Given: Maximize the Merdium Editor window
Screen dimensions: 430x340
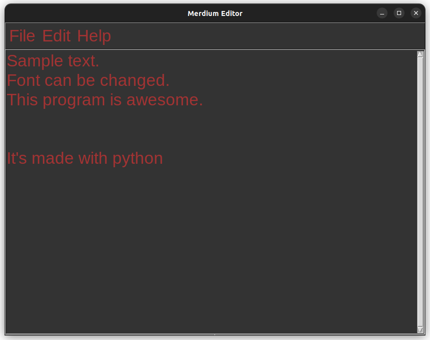Looking at the screenshot, I should coord(399,13).
